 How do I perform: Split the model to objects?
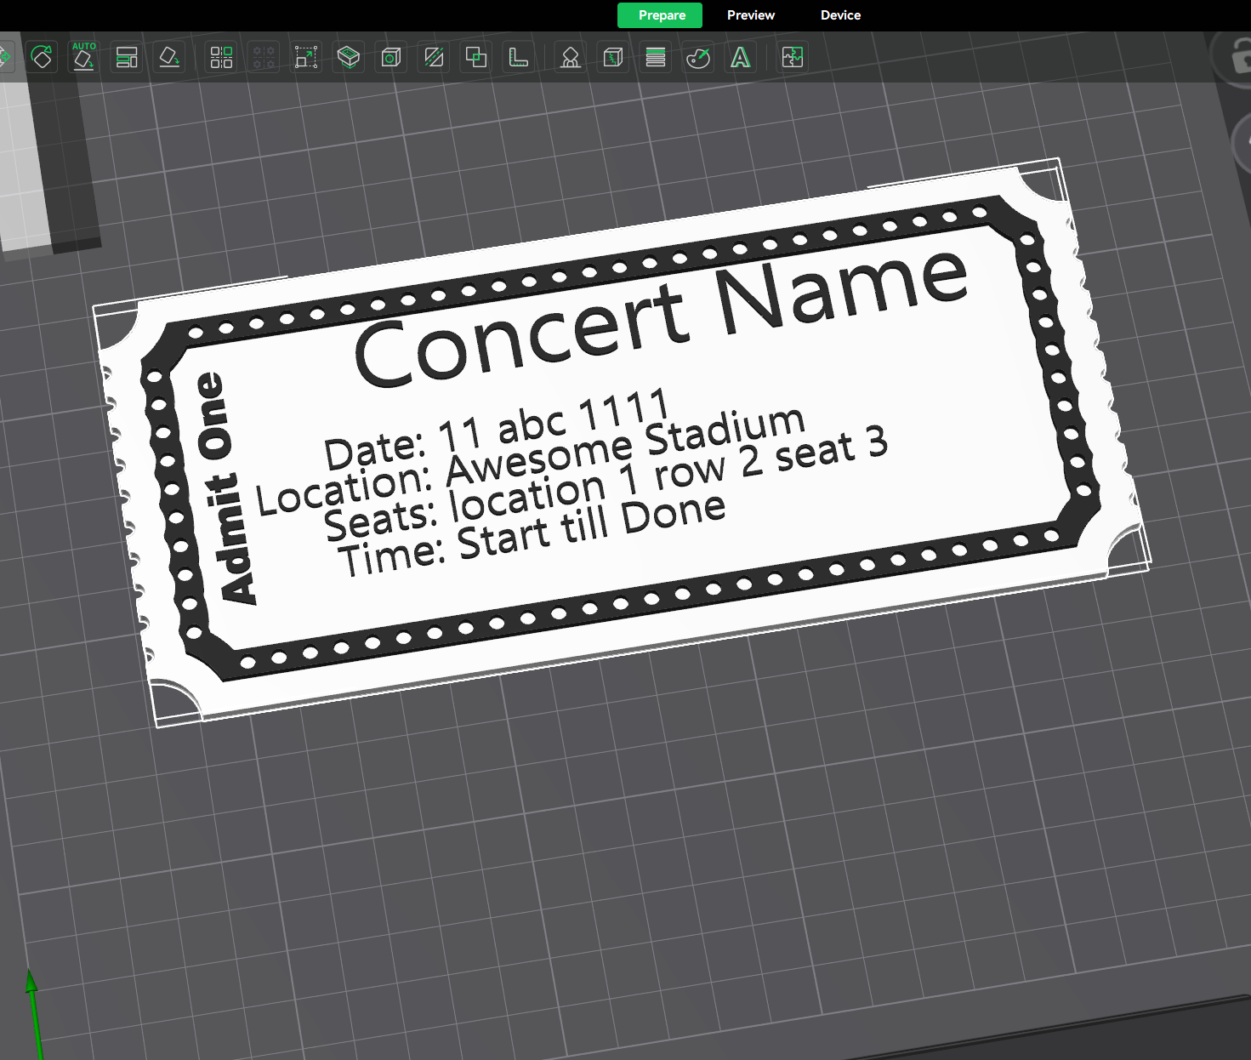(x=221, y=57)
